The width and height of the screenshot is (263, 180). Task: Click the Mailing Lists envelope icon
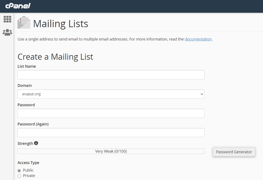[x=24, y=22]
